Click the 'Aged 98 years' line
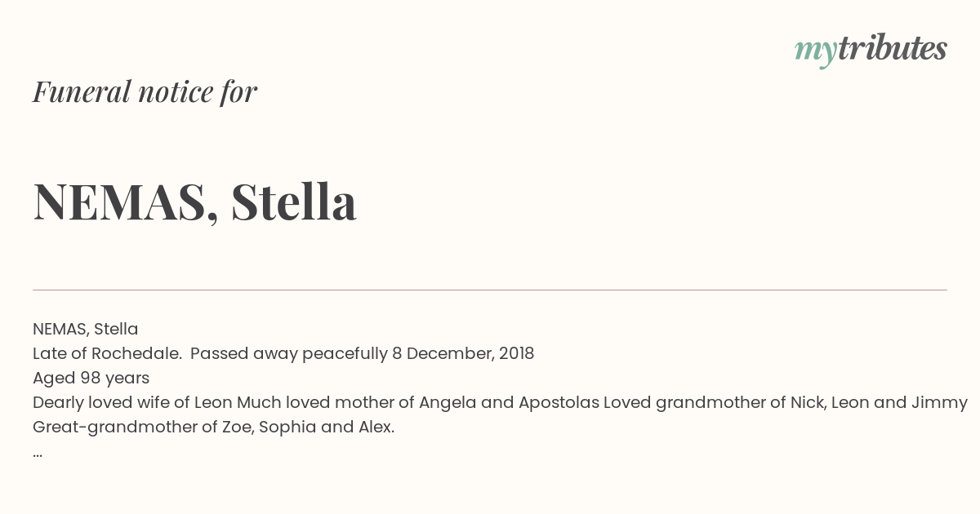The width and height of the screenshot is (980, 514). tap(91, 378)
